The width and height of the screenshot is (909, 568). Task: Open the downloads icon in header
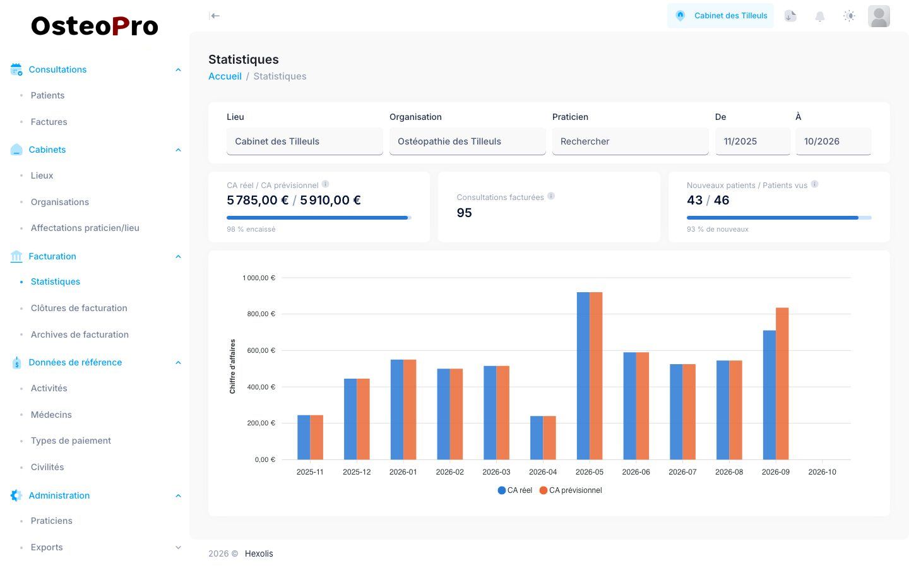point(790,16)
